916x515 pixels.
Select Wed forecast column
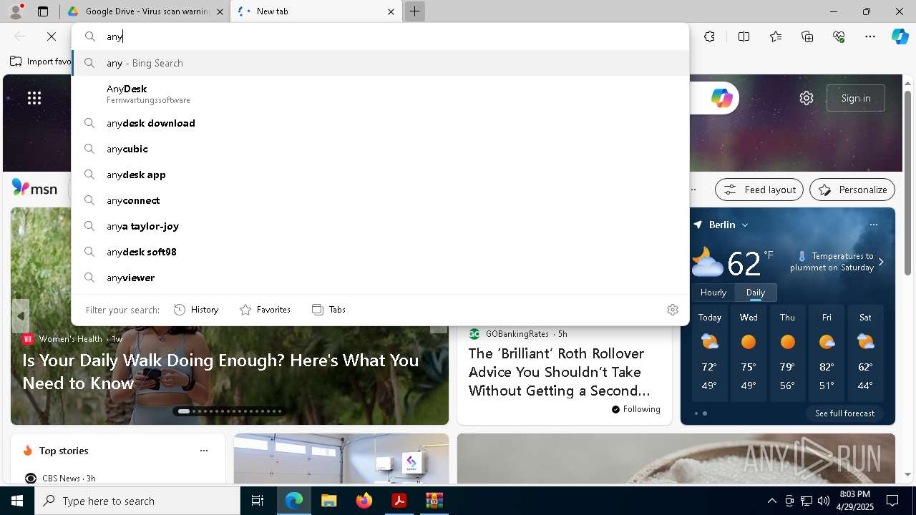click(x=749, y=354)
